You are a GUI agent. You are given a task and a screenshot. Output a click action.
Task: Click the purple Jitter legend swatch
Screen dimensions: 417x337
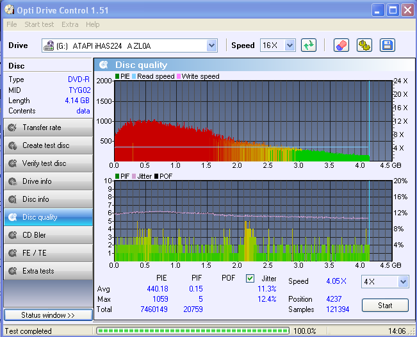(134, 176)
